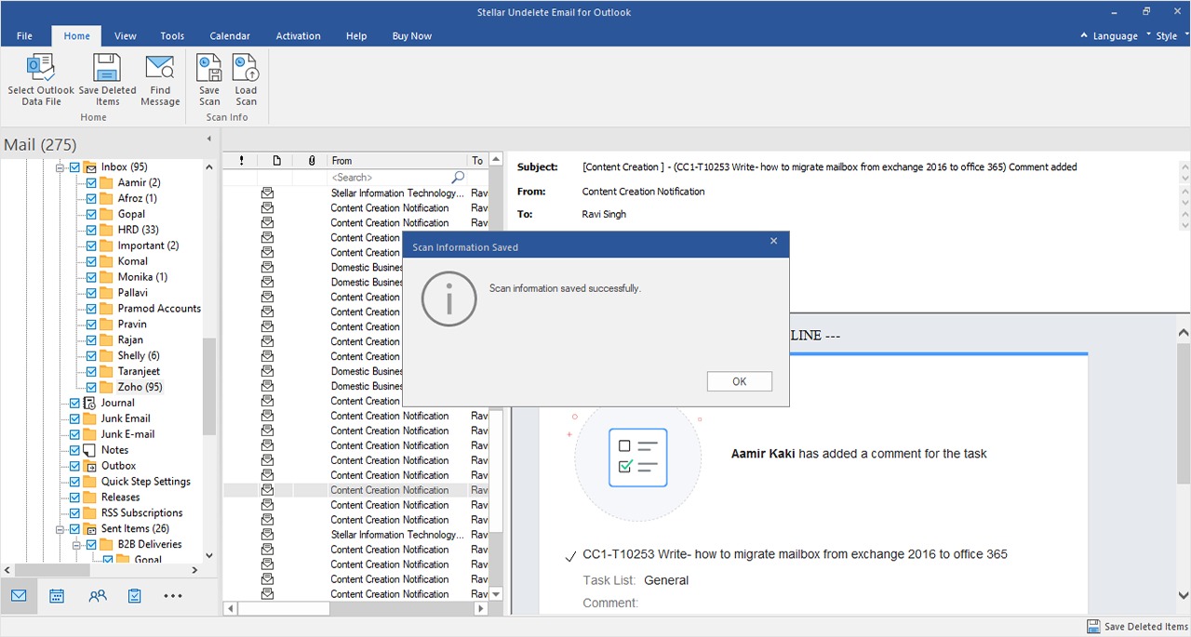
Task: Uncheck the Junk Email checkbox
Action: coord(74,418)
